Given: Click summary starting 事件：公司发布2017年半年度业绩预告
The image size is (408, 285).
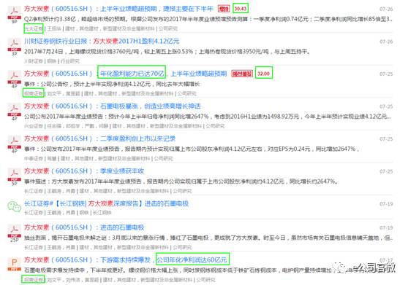Looking at the screenshot, I should (192, 149).
